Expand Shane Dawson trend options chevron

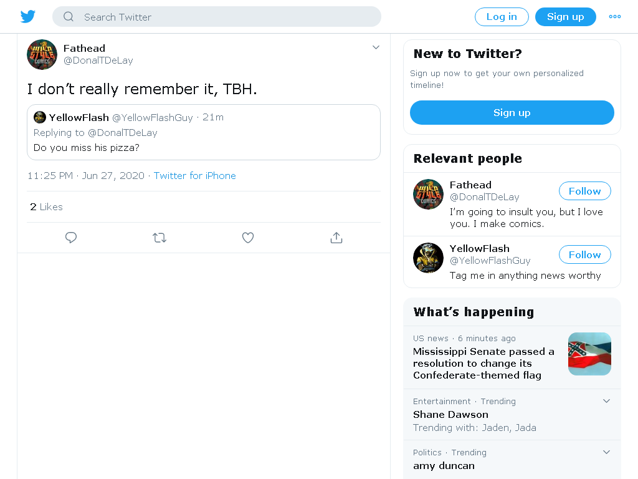(x=606, y=401)
